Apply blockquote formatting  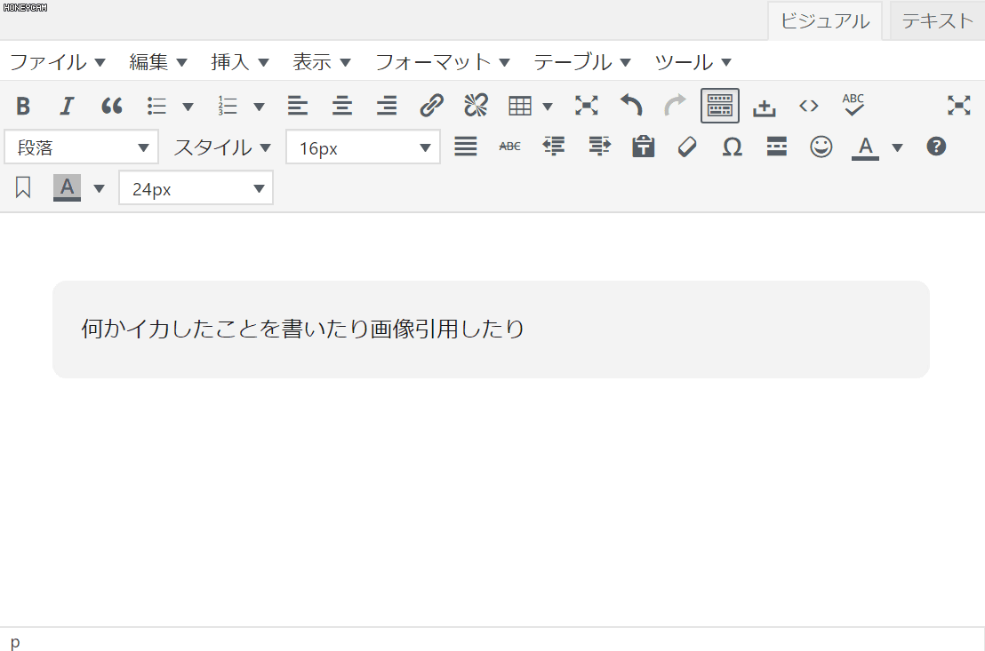tap(112, 106)
